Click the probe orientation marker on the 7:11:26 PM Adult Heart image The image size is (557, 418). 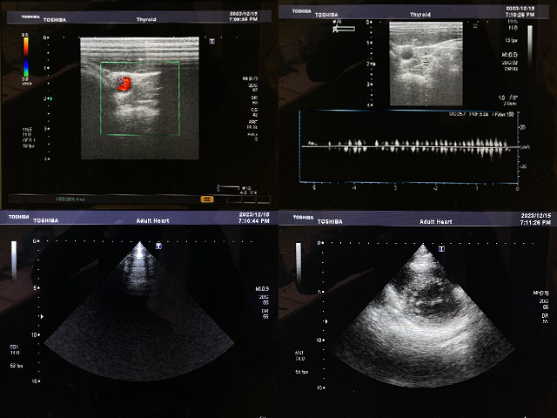point(441,249)
